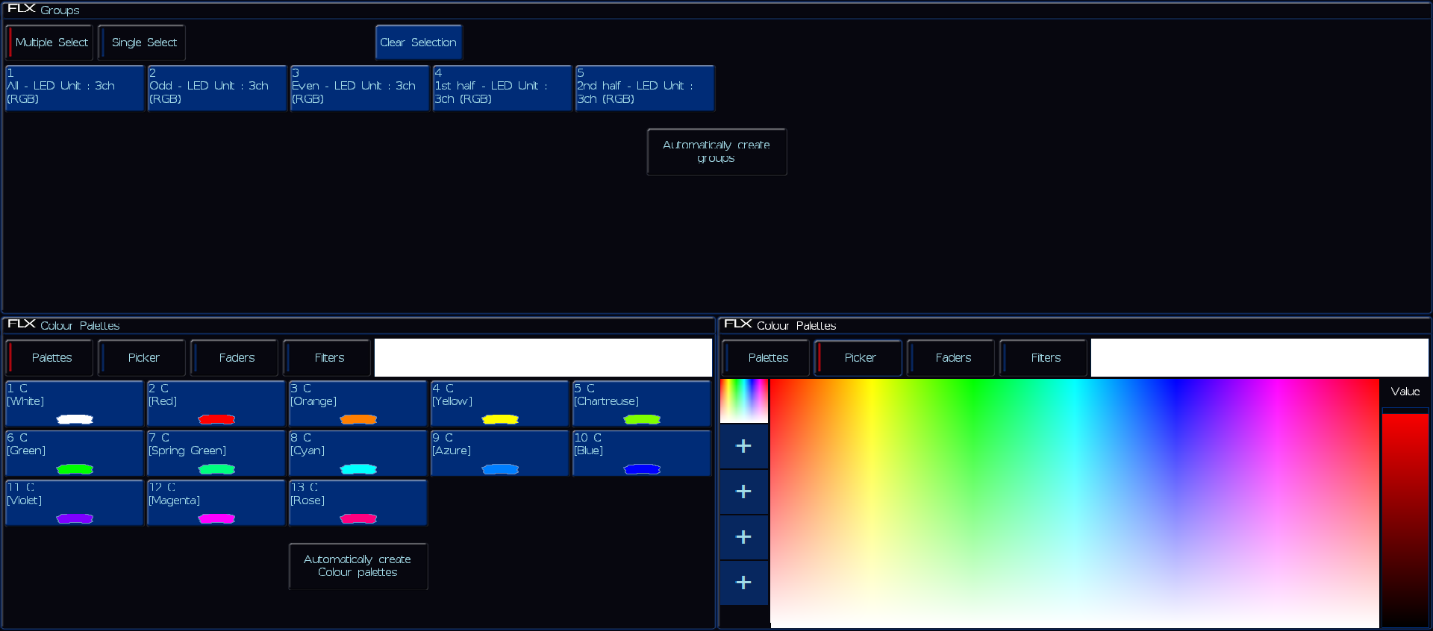
Task: Click 'Automatically create groups' button
Action: (x=716, y=152)
